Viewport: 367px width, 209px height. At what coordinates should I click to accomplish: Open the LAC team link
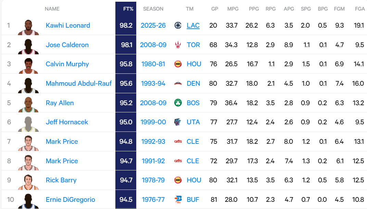pos(193,25)
